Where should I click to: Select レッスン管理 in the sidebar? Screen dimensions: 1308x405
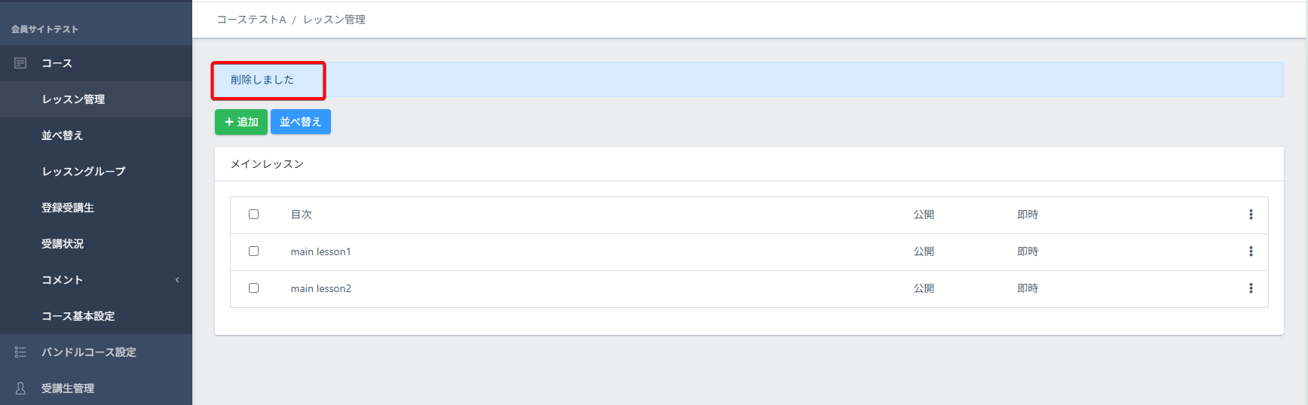(x=73, y=99)
